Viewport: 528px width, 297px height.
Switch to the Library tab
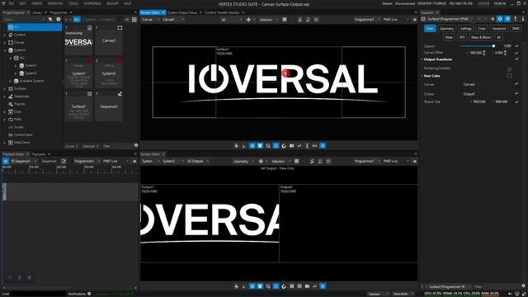pos(37,12)
